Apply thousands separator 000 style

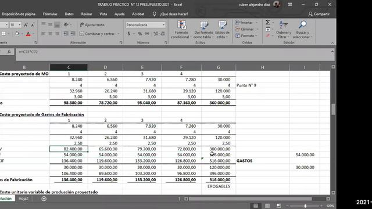point(147,34)
